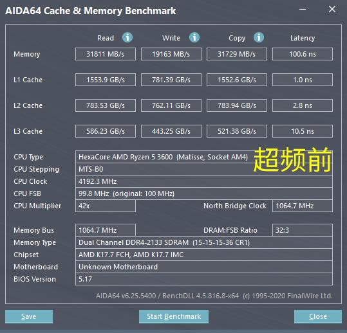347x333 pixels.
Task: Select L3 Cache Read value 586.23 GB/s
Action: pos(106,131)
